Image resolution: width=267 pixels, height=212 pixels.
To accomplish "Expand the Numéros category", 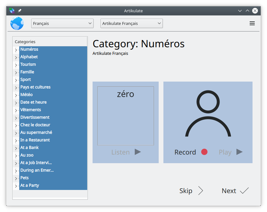I will tap(16, 50).
